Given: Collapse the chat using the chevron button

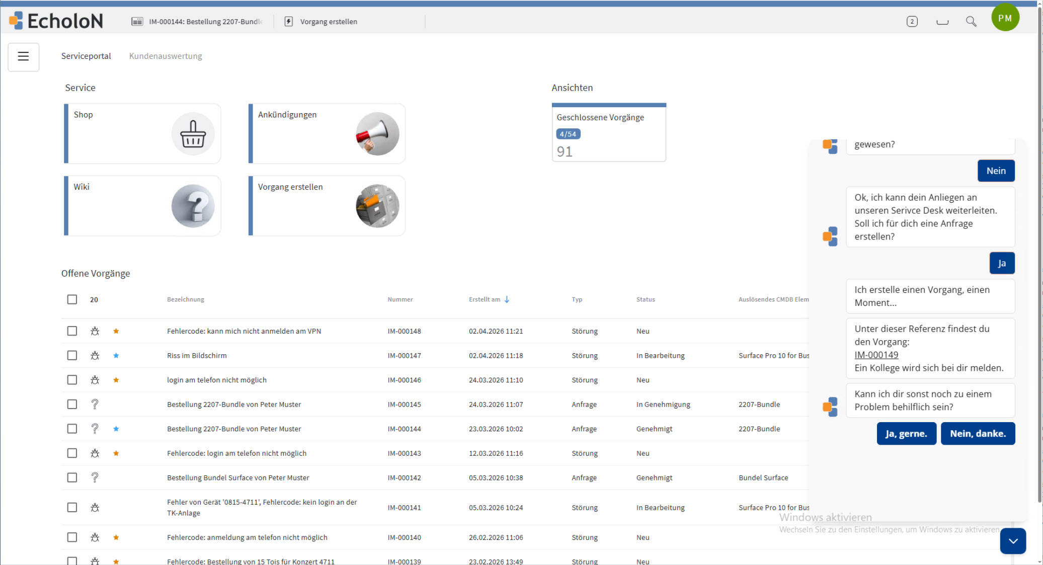Looking at the screenshot, I should pyautogui.click(x=1013, y=541).
